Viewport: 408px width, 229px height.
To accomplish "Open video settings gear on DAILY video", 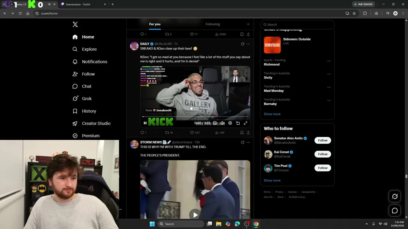I will click(230, 123).
